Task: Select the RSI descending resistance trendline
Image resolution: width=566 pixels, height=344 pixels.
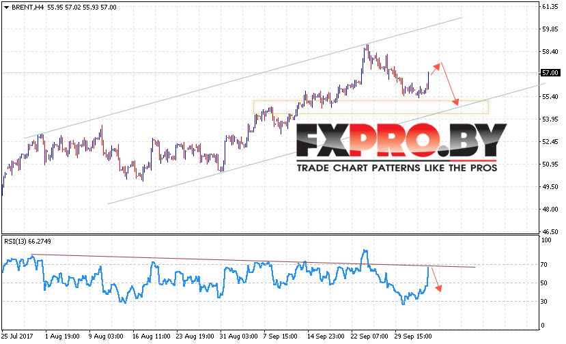Action: click(x=253, y=261)
